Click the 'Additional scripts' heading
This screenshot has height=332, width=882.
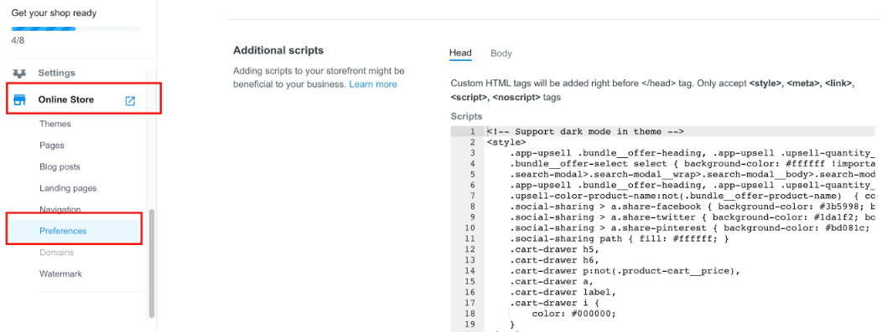coord(278,50)
